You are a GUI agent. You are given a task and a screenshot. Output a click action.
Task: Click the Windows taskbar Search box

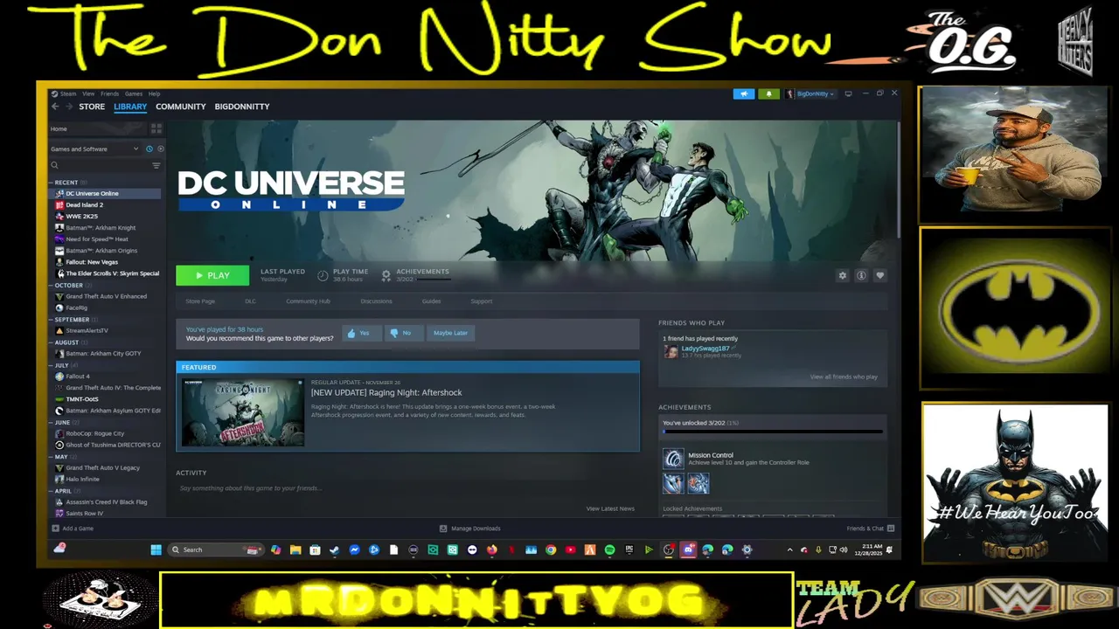214,550
